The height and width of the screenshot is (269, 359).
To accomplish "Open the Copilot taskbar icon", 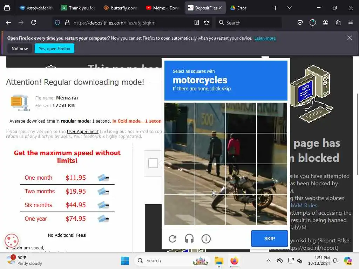I will click(x=348, y=261).
